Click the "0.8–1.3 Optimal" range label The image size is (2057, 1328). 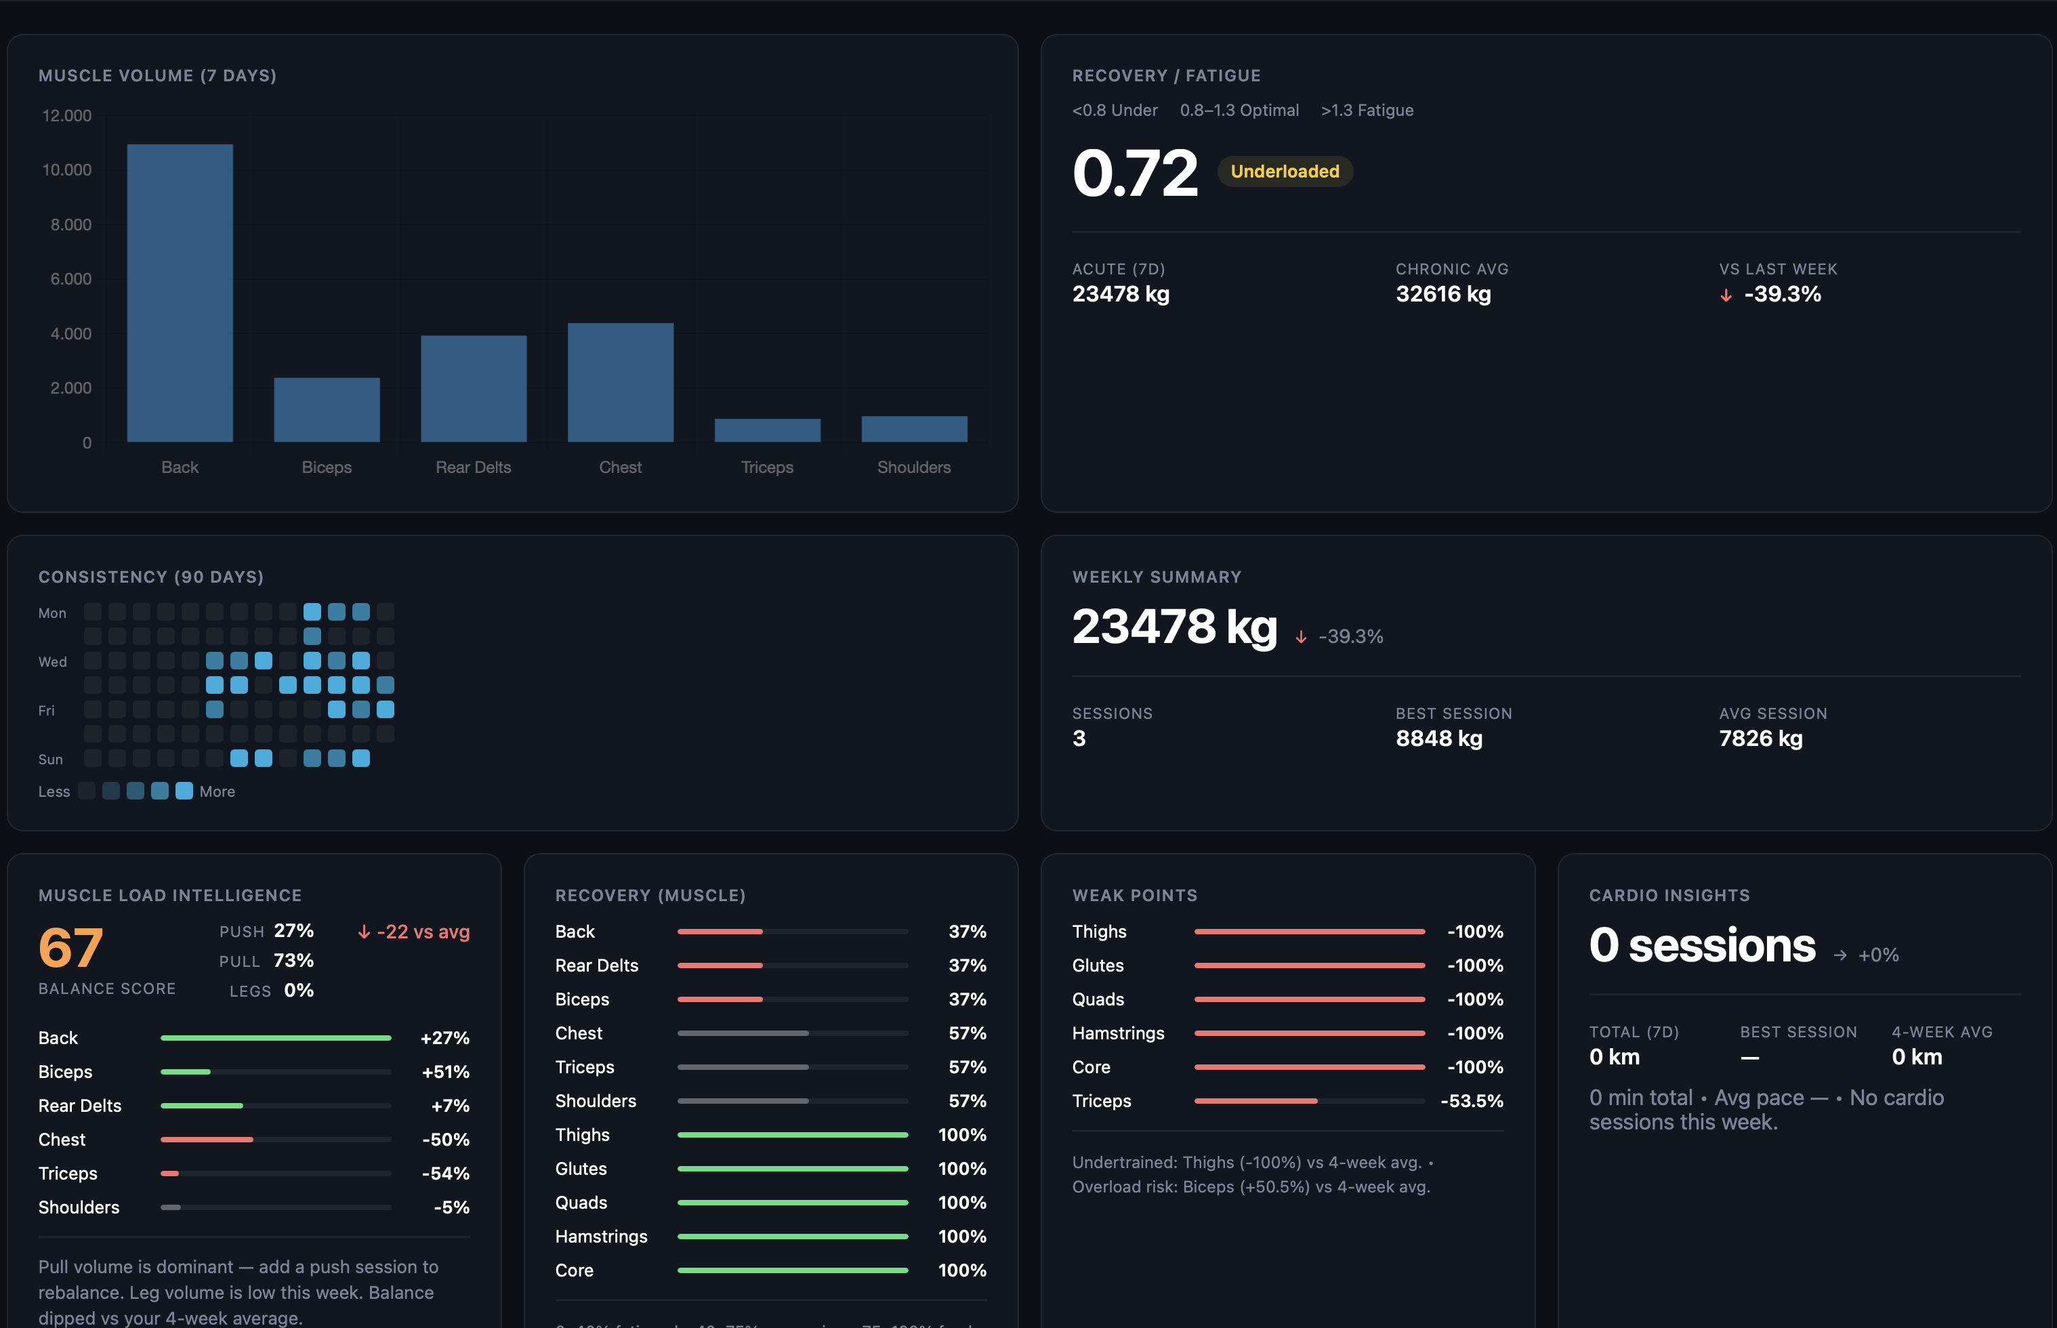point(1239,110)
